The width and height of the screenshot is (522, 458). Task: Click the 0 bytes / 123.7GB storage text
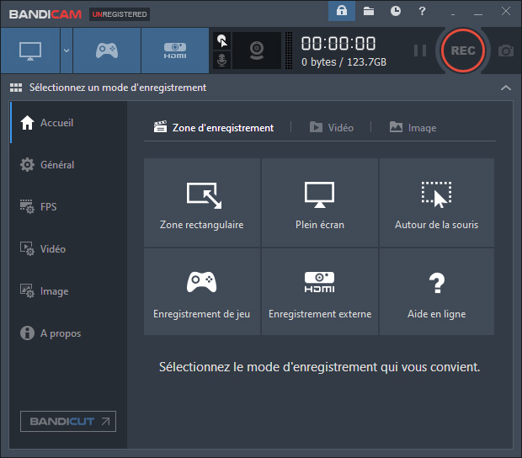pos(344,62)
